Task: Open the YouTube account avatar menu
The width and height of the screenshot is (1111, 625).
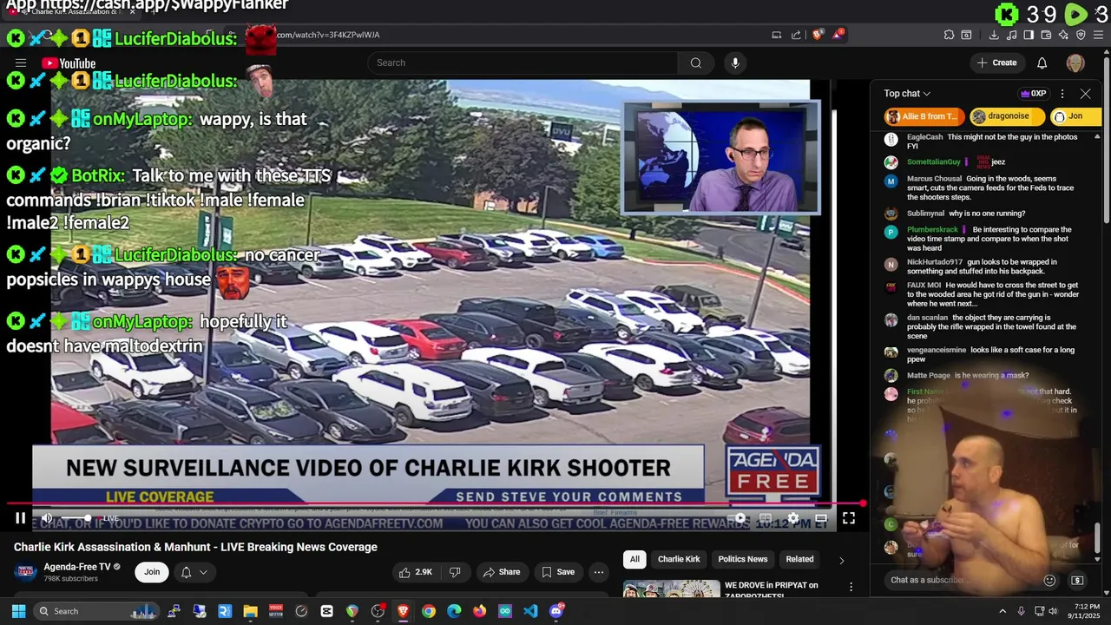Action: (x=1075, y=62)
